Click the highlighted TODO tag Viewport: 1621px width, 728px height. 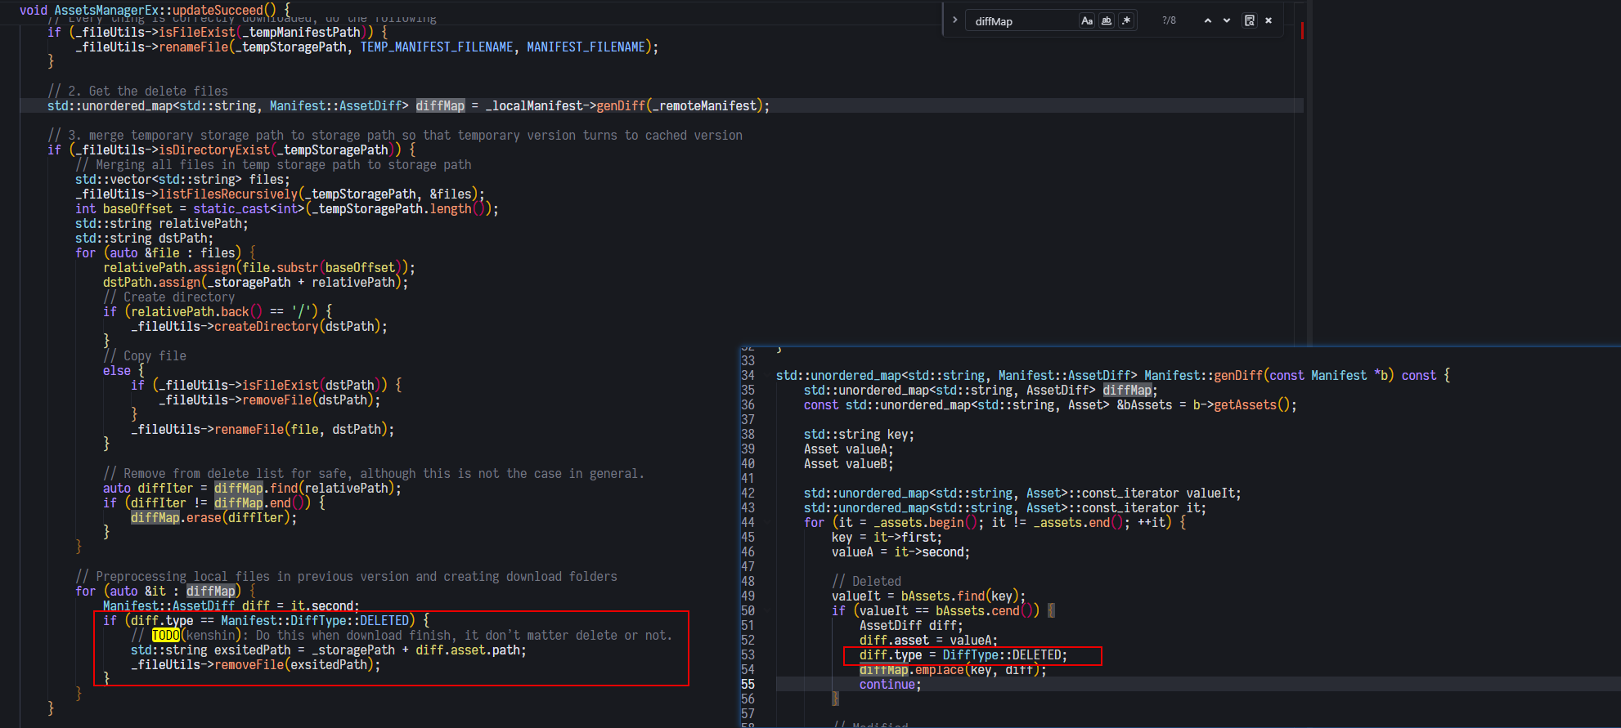click(x=165, y=636)
